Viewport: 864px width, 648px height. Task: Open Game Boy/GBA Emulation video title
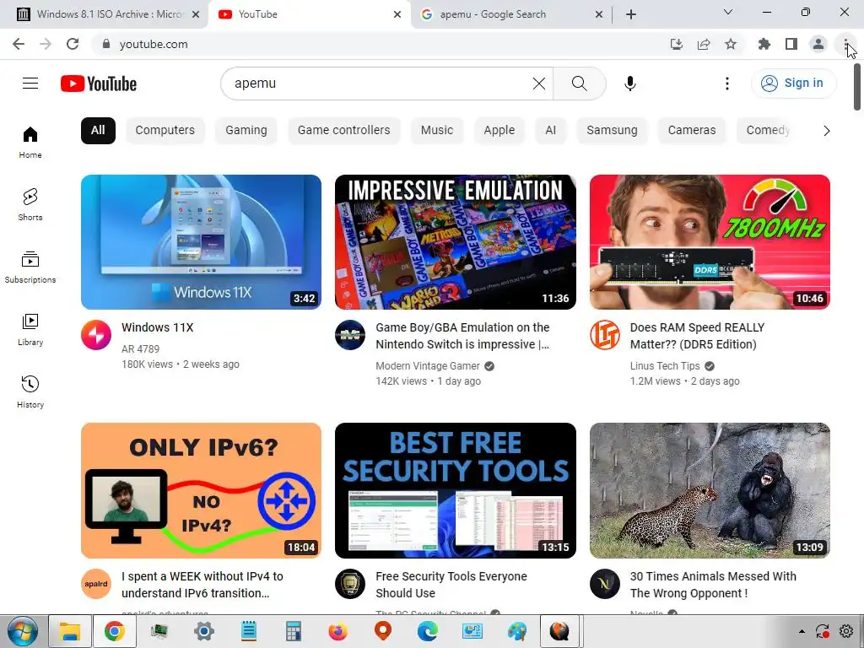click(462, 336)
